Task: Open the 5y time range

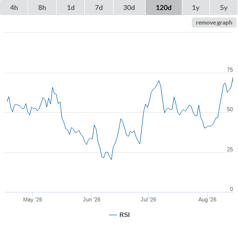Action: [x=224, y=8]
